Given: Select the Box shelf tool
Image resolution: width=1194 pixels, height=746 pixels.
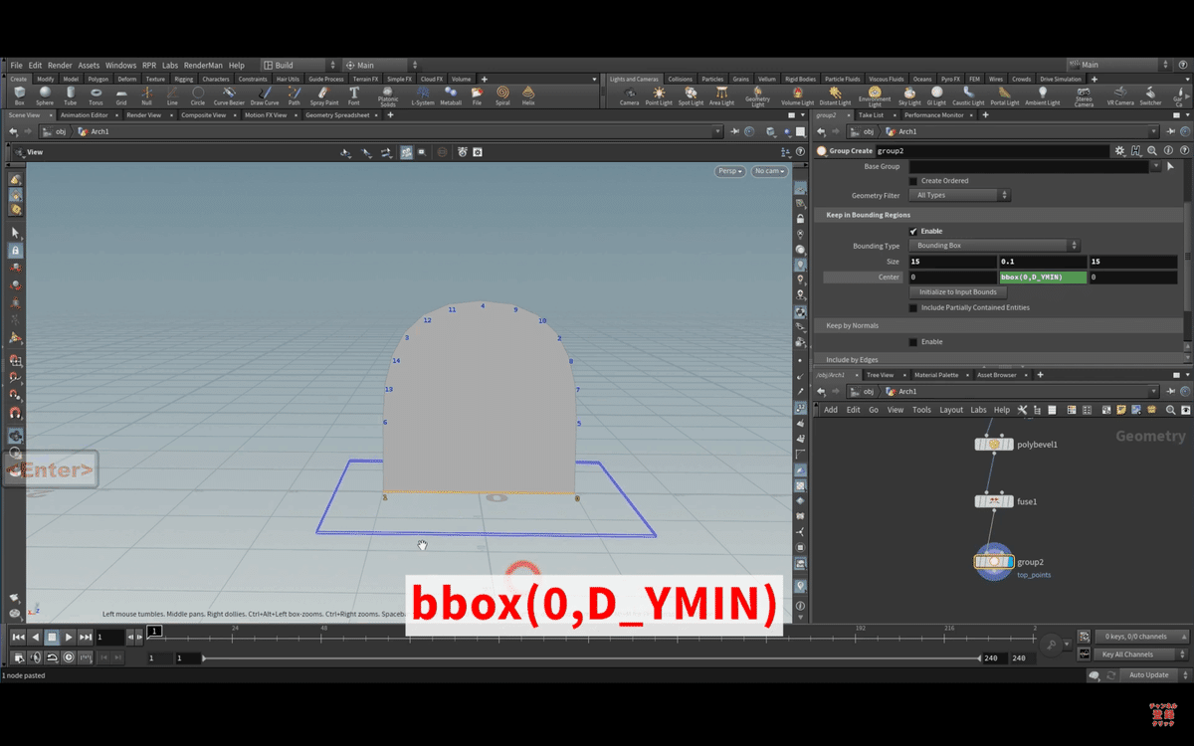Looking at the screenshot, I should pyautogui.click(x=19, y=95).
